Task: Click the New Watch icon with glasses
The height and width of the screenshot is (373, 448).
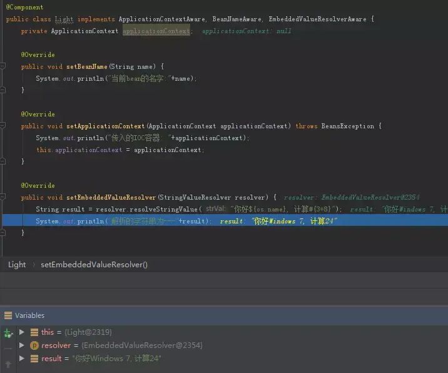Action: click(x=8, y=333)
